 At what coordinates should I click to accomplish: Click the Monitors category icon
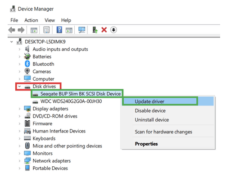pyautogui.click(x=27, y=153)
